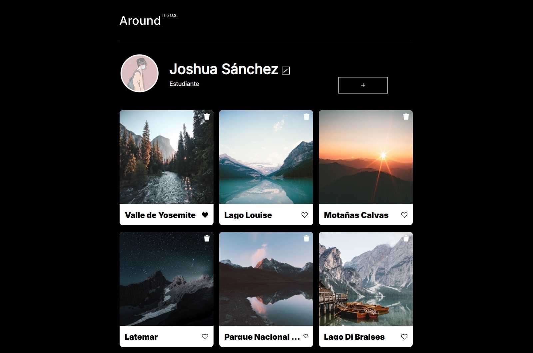Delete the Valle de Yosemite card
Image resolution: width=533 pixels, height=353 pixels.
tap(207, 116)
